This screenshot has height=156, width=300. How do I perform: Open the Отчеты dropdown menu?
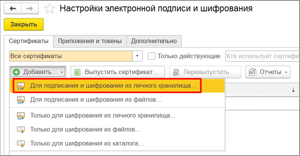pyautogui.click(x=268, y=72)
